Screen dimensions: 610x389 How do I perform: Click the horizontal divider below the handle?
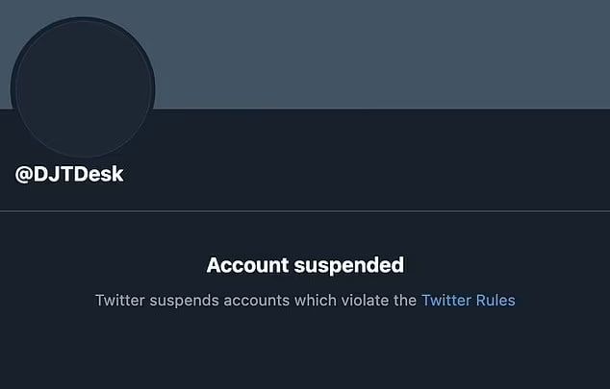coord(305,210)
